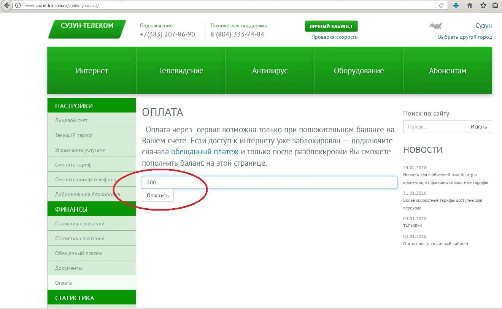502x309 pixels.
Task: Go to browser home page icon
Action: [x=470, y=5]
